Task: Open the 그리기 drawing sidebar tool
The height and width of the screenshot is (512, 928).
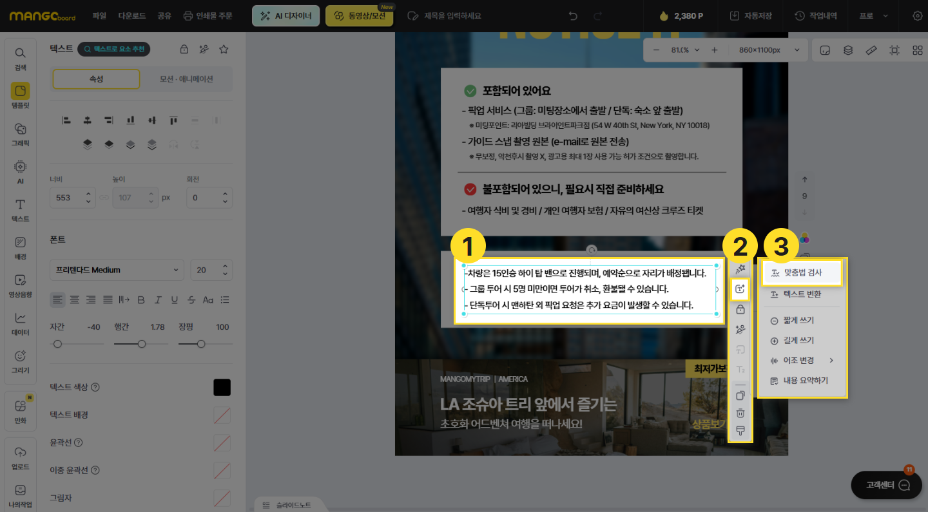Action: pyautogui.click(x=20, y=361)
